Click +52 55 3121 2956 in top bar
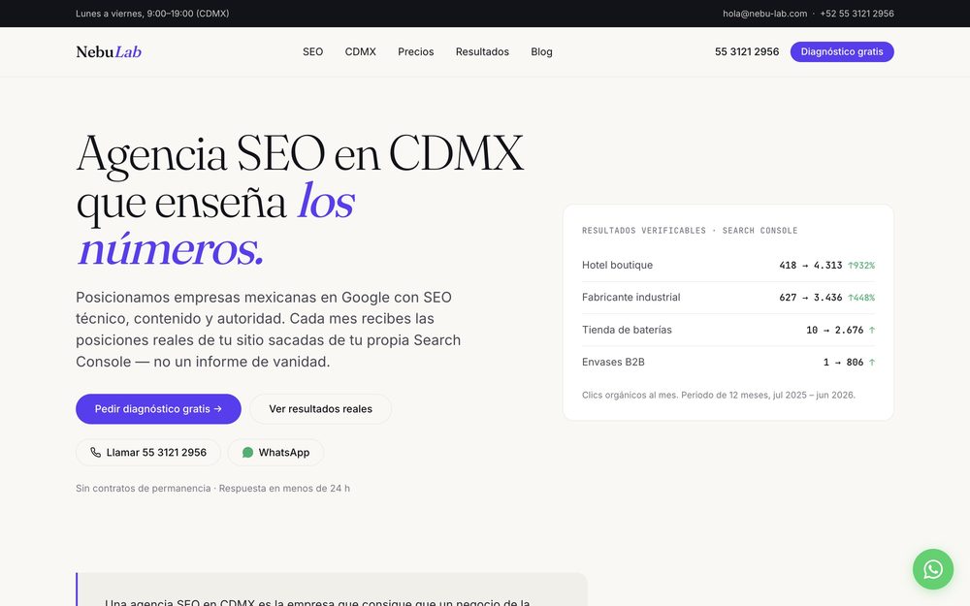The width and height of the screenshot is (970, 606). [x=857, y=14]
